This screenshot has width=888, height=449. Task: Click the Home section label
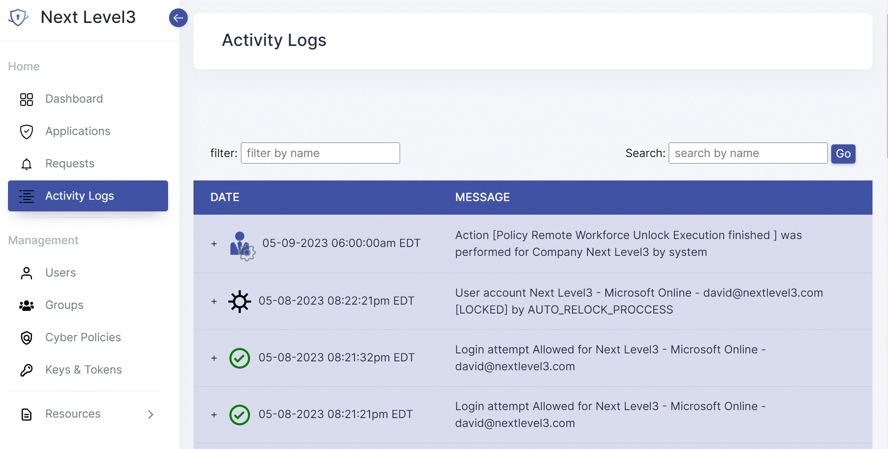coord(24,67)
